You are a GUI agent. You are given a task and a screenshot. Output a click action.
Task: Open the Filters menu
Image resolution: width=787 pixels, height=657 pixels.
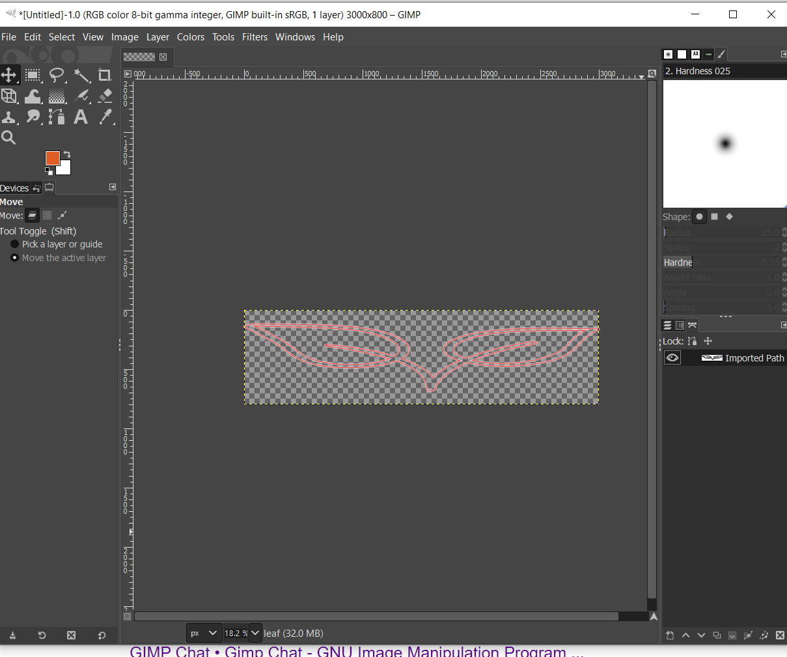click(255, 37)
